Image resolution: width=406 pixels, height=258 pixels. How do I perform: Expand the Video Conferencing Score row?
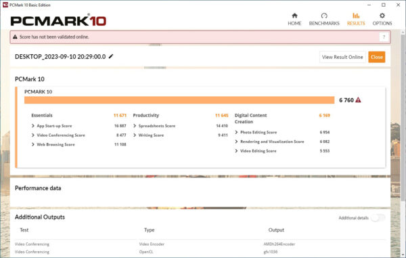[33, 135]
